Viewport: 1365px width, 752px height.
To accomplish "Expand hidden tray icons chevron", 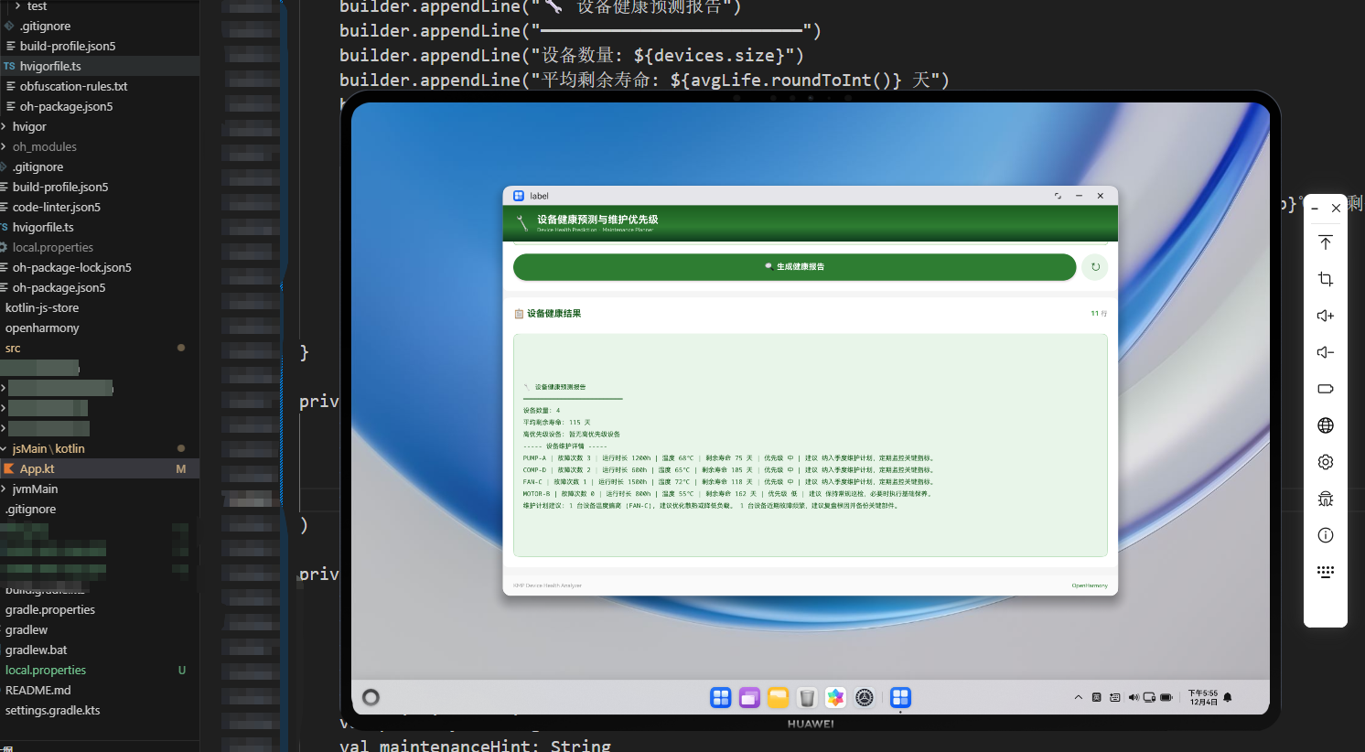I will (x=1079, y=697).
